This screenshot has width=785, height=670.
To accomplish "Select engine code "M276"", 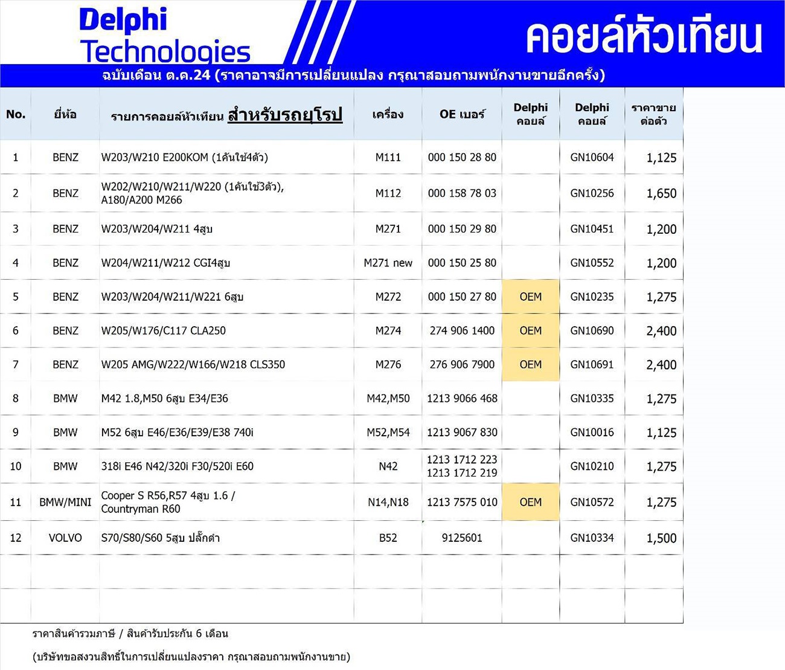I will [388, 364].
